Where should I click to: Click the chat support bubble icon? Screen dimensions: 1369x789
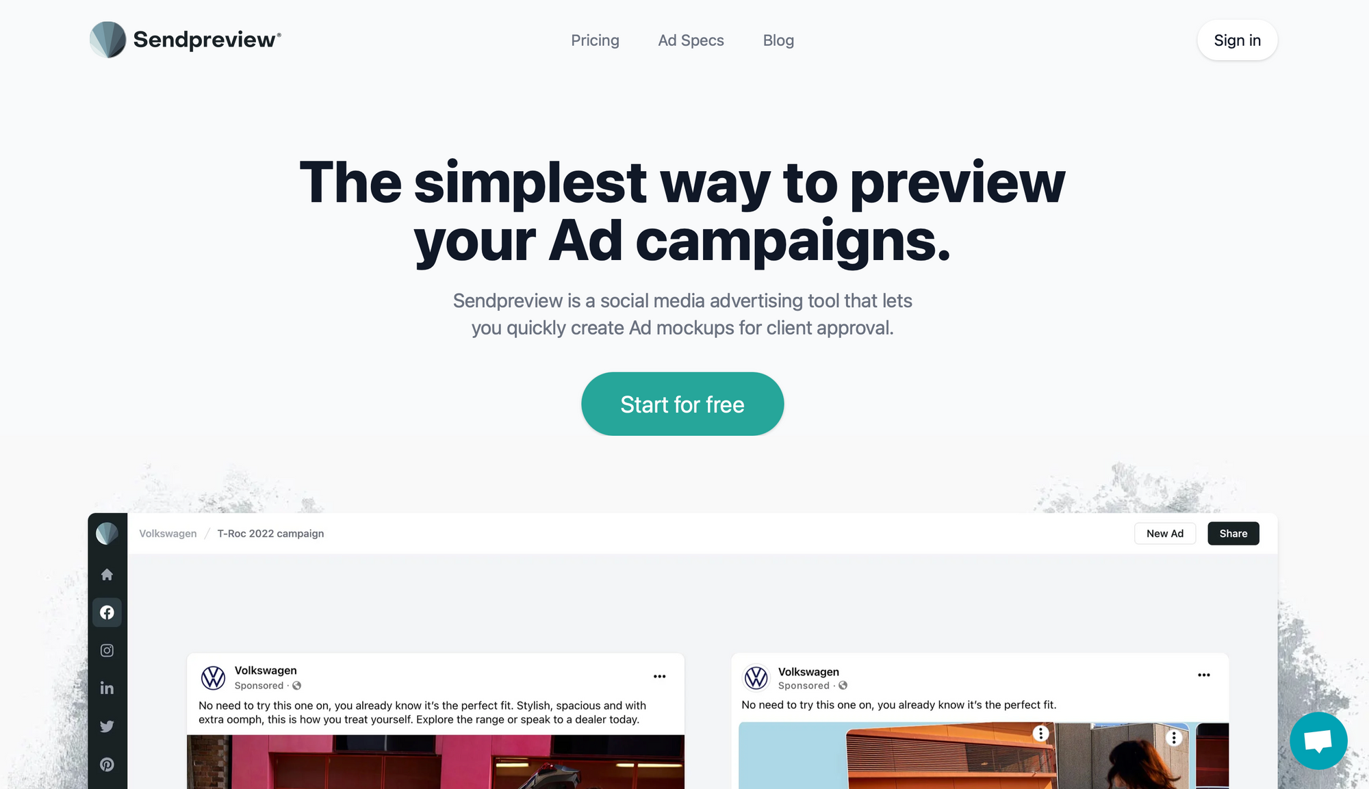[x=1318, y=739]
